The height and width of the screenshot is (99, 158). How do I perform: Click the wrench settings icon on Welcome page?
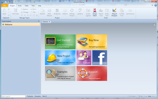tap(154, 25)
